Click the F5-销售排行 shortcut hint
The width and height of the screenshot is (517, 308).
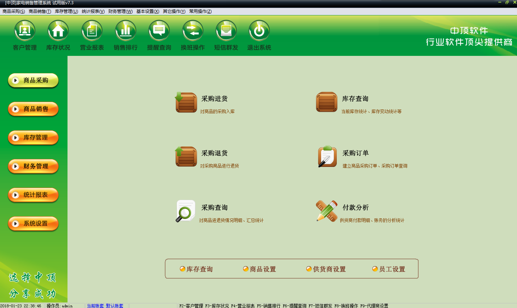(269, 305)
